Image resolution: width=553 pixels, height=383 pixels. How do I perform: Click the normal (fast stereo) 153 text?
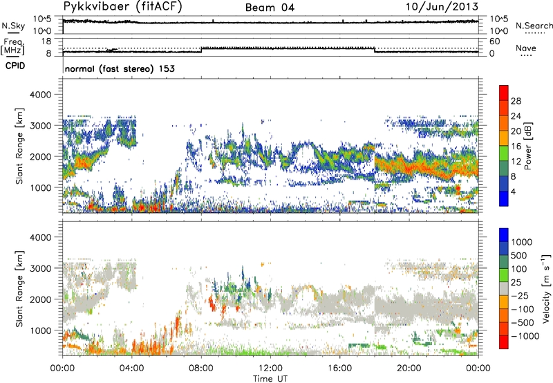tap(120, 68)
